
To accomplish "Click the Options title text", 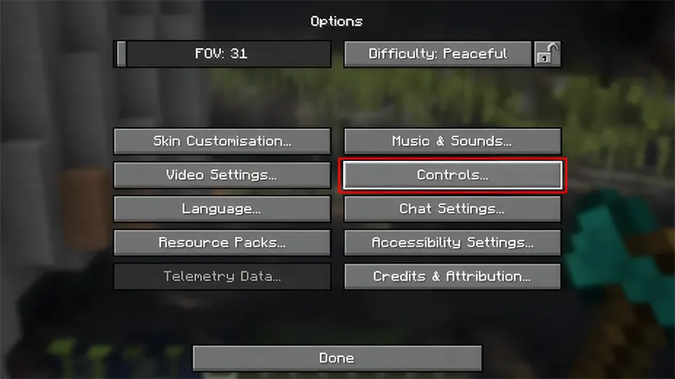I will pyautogui.click(x=337, y=21).
